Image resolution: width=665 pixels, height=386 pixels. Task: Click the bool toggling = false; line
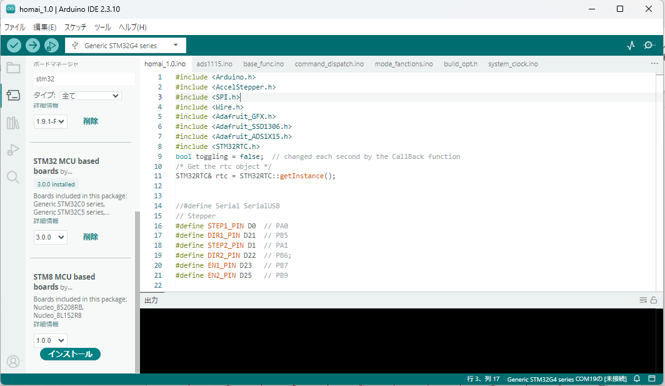pos(219,156)
